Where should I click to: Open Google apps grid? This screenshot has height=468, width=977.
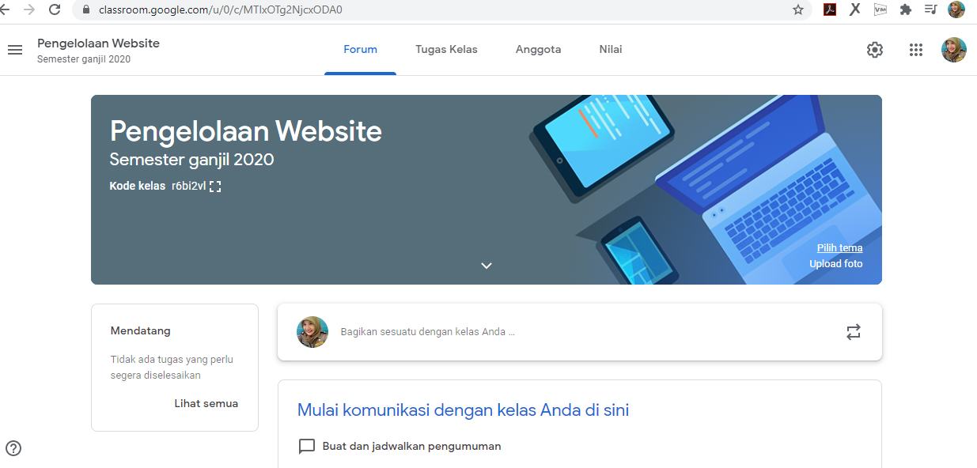click(x=916, y=50)
